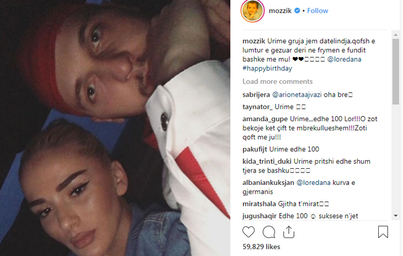Share the post via share icon
The image size is (403, 256).
289,232
